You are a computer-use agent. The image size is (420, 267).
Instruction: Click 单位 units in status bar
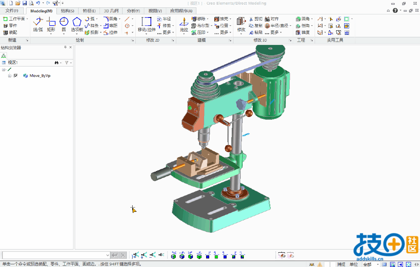353,264
